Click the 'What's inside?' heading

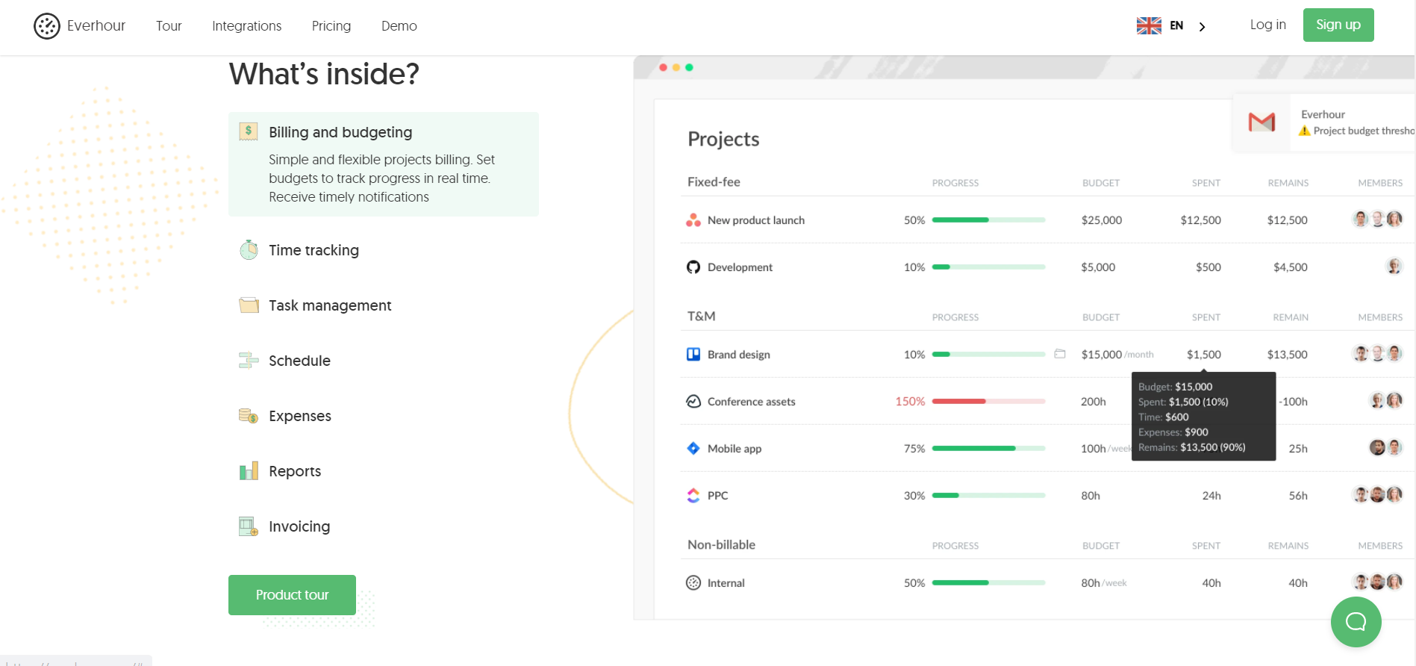pos(324,74)
